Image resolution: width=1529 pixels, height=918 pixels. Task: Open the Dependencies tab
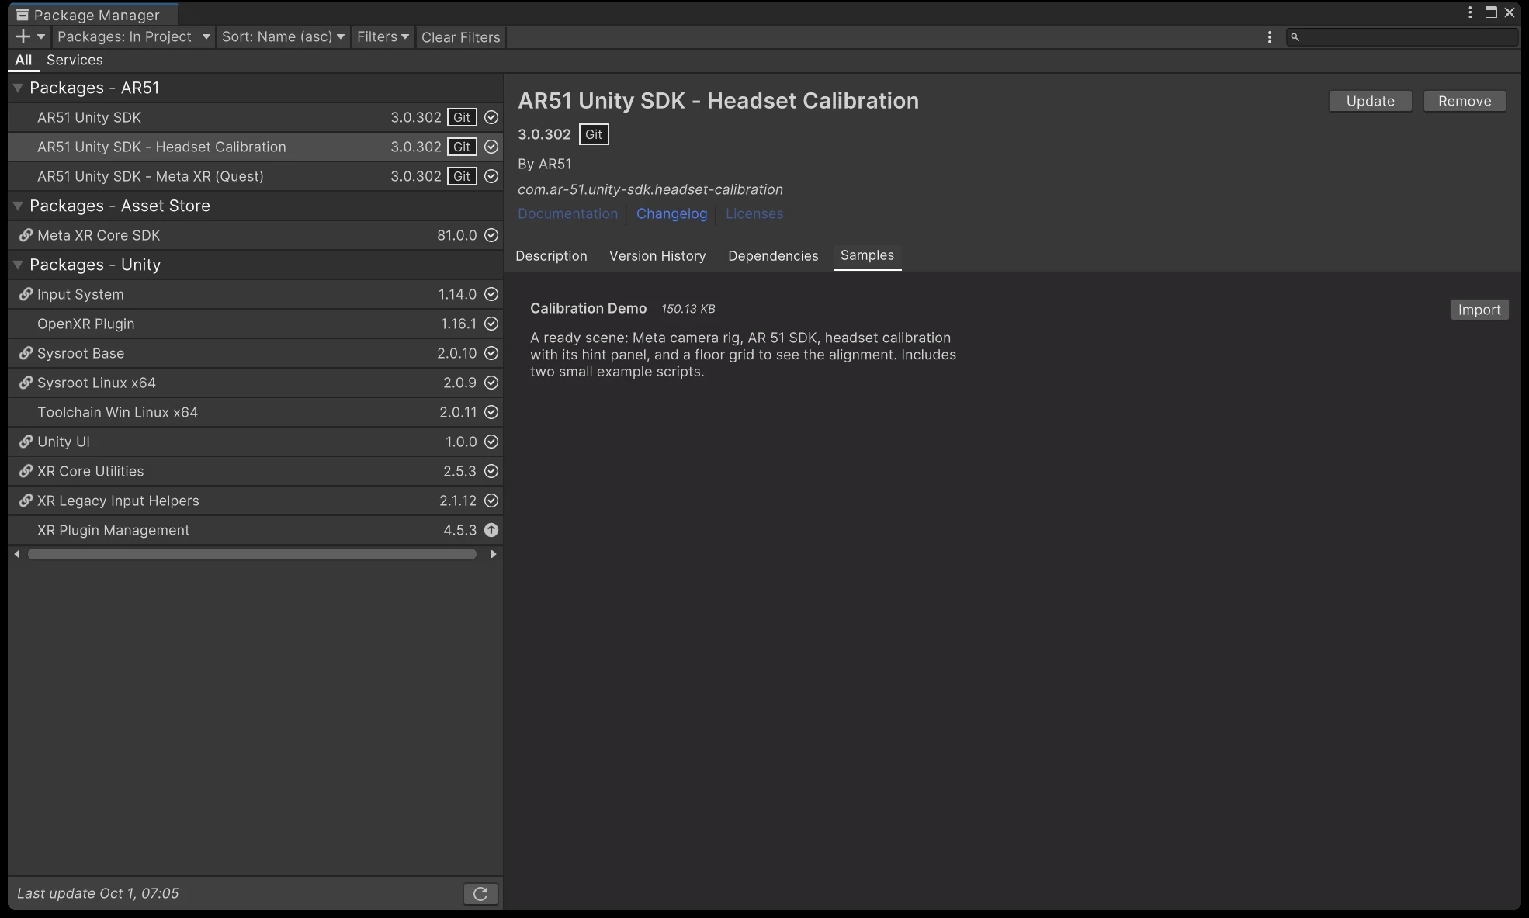click(x=773, y=256)
